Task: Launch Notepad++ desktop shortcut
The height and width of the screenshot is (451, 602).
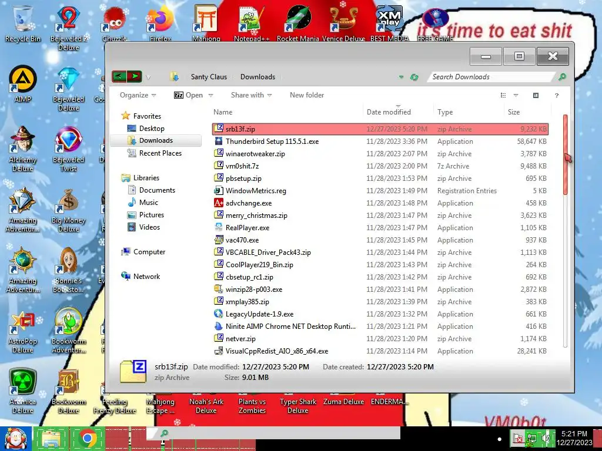Action: click(252, 23)
